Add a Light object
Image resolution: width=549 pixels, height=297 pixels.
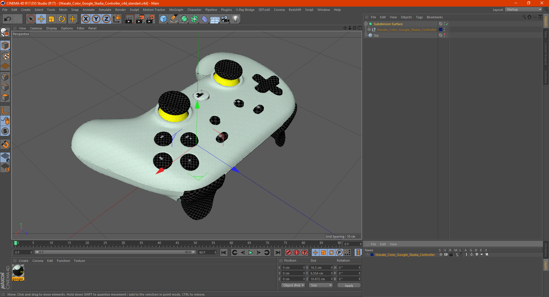(x=235, y=19)
